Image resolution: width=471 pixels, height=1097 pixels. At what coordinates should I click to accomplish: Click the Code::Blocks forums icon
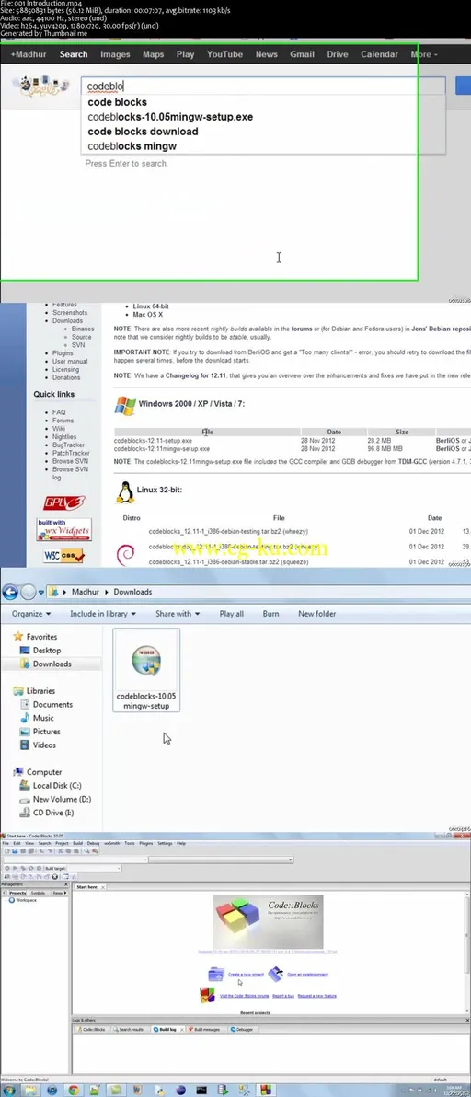pyautogui.click(x=208, y=995)
